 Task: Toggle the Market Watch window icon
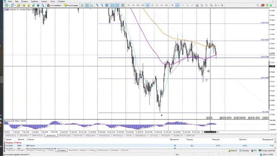coord(18,5)
